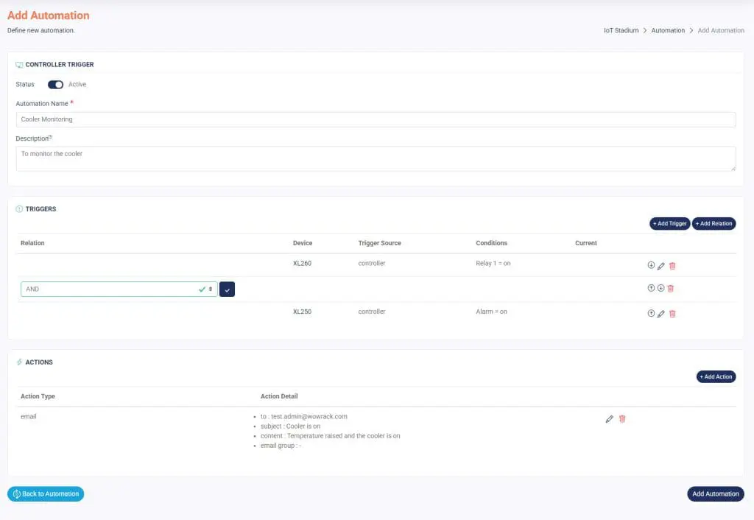
Task: Edit the XL250 trigger row
Action: [661, 313]
